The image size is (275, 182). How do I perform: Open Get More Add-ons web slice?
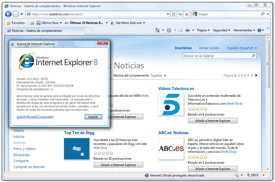128,23
